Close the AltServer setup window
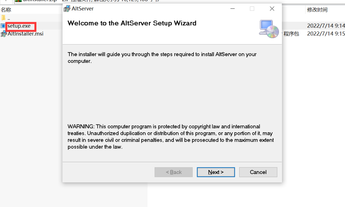This screenshot has width=345, height=207. click(272, 8)
